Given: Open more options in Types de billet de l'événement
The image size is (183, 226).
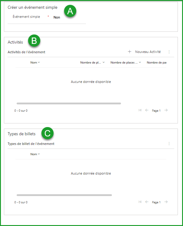Looking at the screenshot, I should pos(169,144).
